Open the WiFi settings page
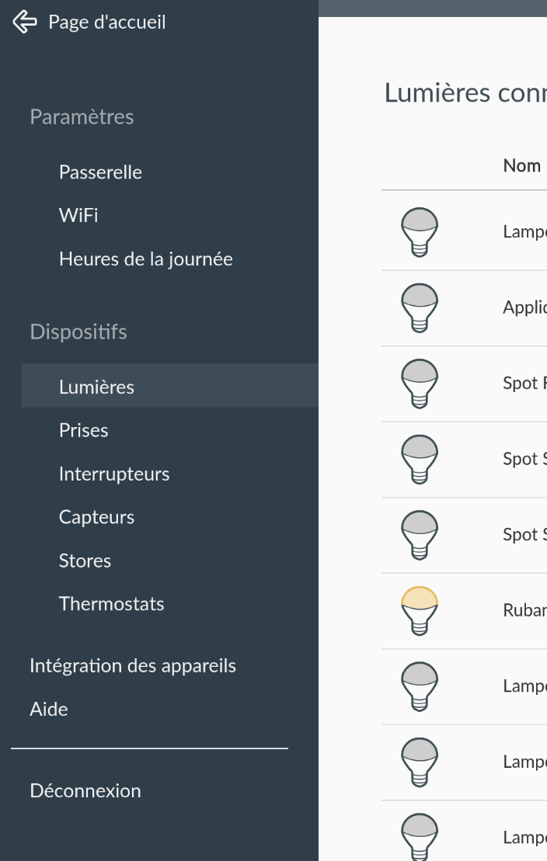This screenshot has width=547, height=861. [x=78, y=215]
